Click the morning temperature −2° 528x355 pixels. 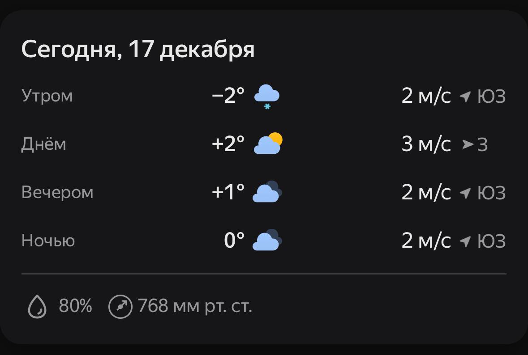pos(228,96)
